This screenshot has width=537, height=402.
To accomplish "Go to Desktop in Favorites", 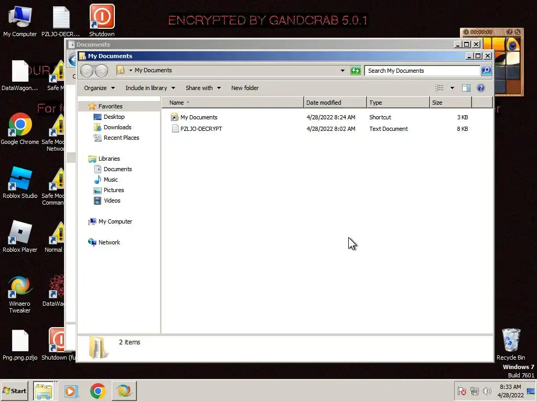I will (114, 117).
